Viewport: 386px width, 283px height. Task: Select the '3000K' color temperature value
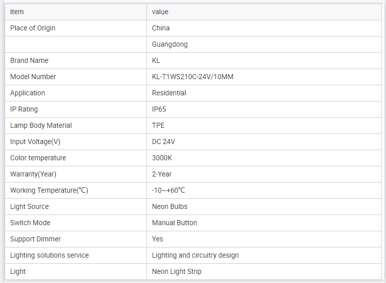[x=162, y=158]
